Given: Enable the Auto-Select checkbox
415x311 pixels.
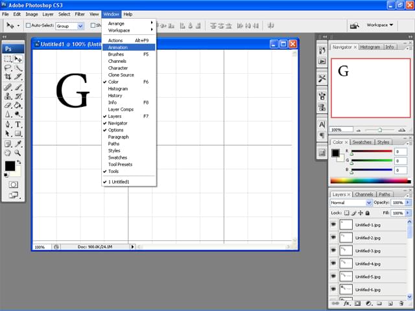Looking at the screenshot, I should [28, 25].
